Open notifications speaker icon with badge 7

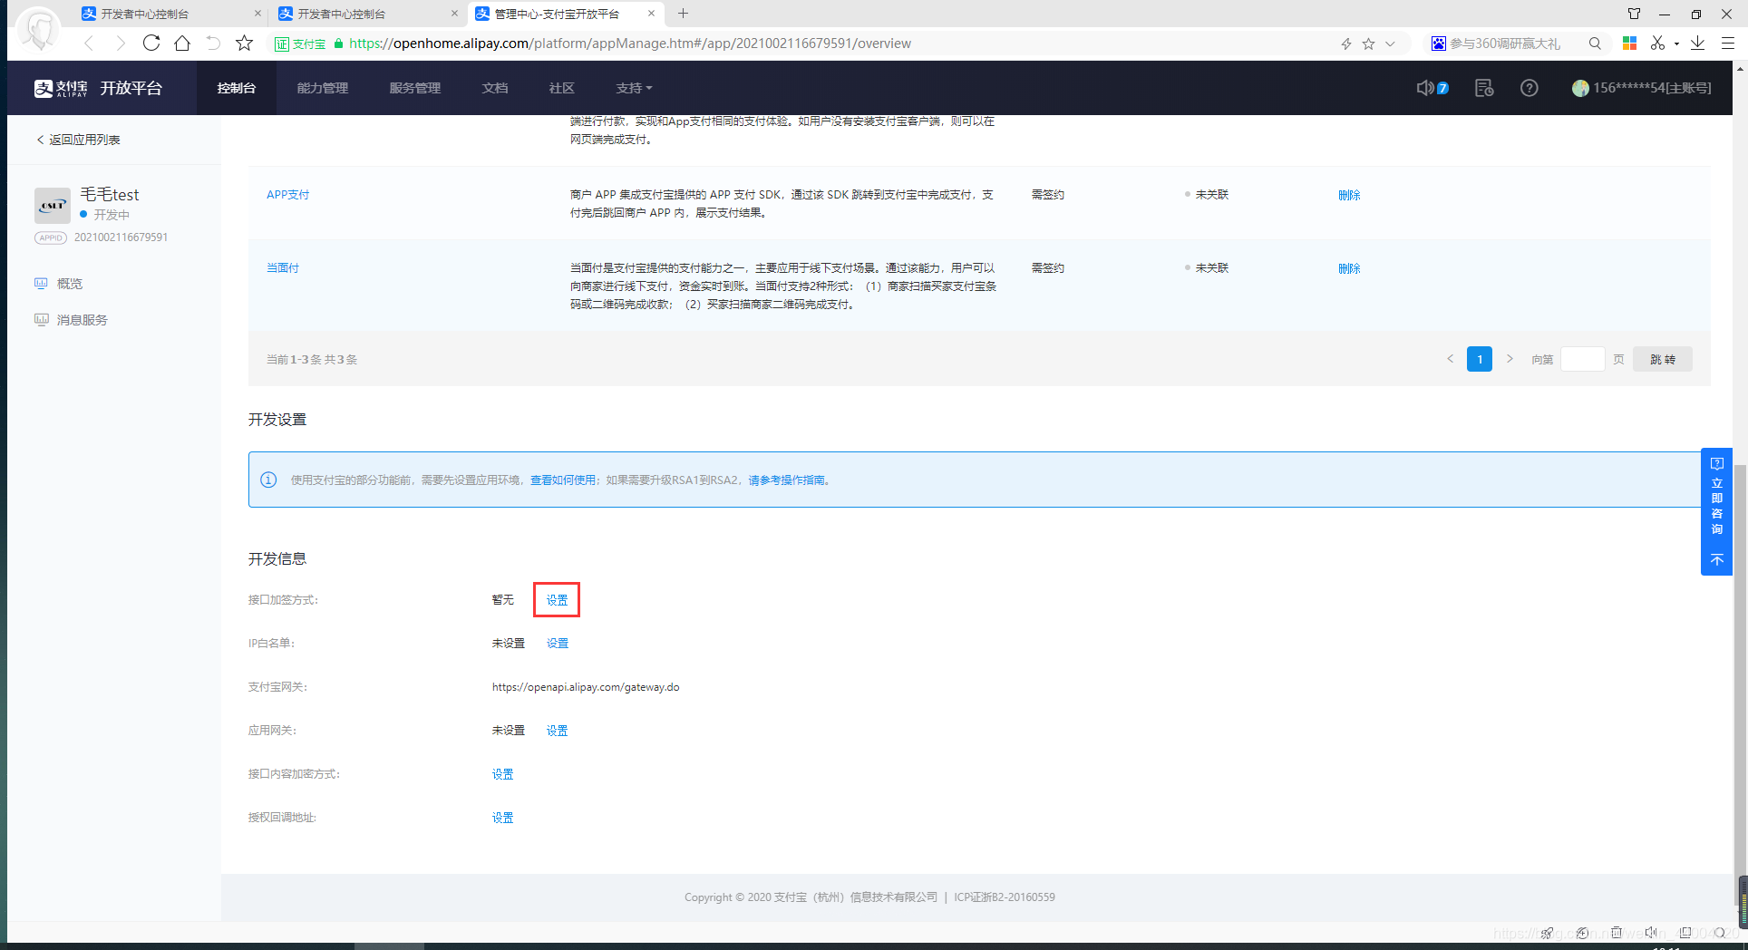1432,88
